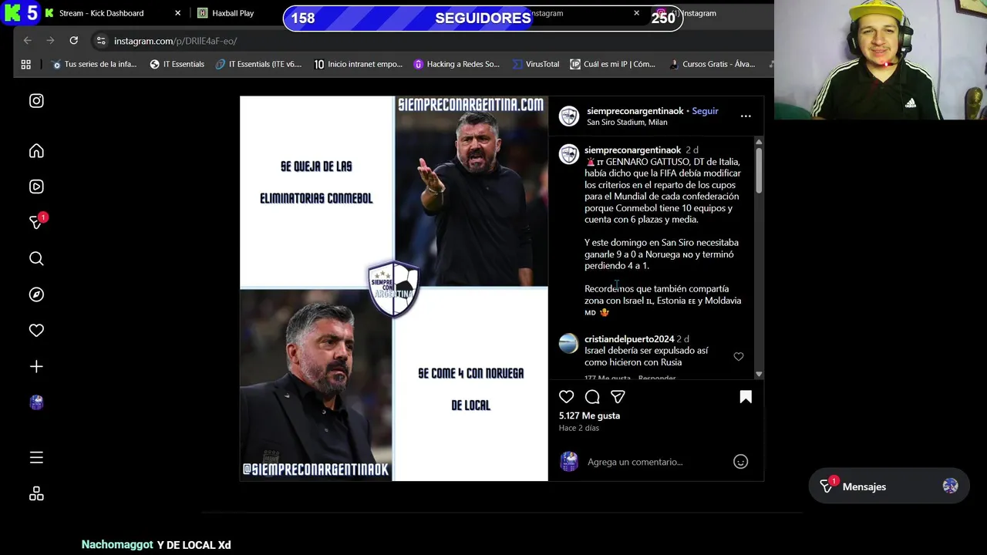The height and width of the screenshot is (555, 987).
Task: Open San Siro Stadium, Milan location link
Action: coord(627,123)
